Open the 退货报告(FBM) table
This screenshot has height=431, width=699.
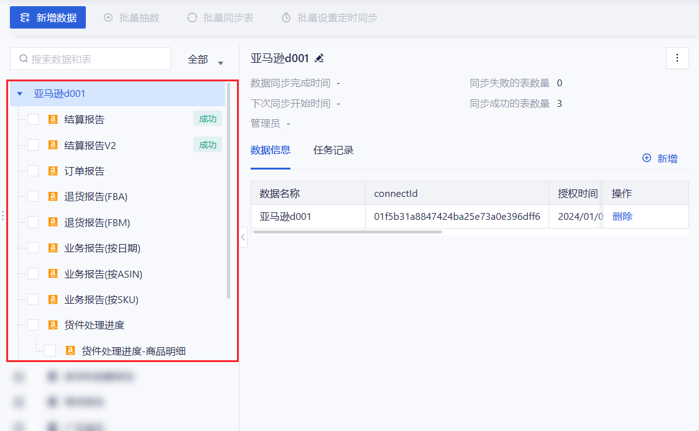pyautogui.click(x=97, y=222)
